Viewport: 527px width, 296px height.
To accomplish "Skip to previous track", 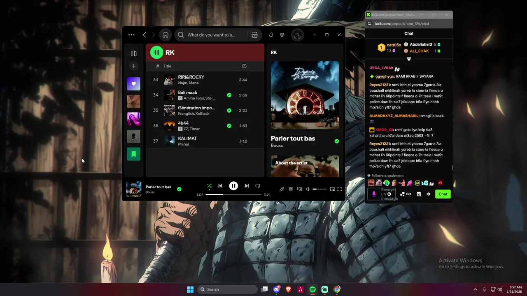I will [220, 186].
